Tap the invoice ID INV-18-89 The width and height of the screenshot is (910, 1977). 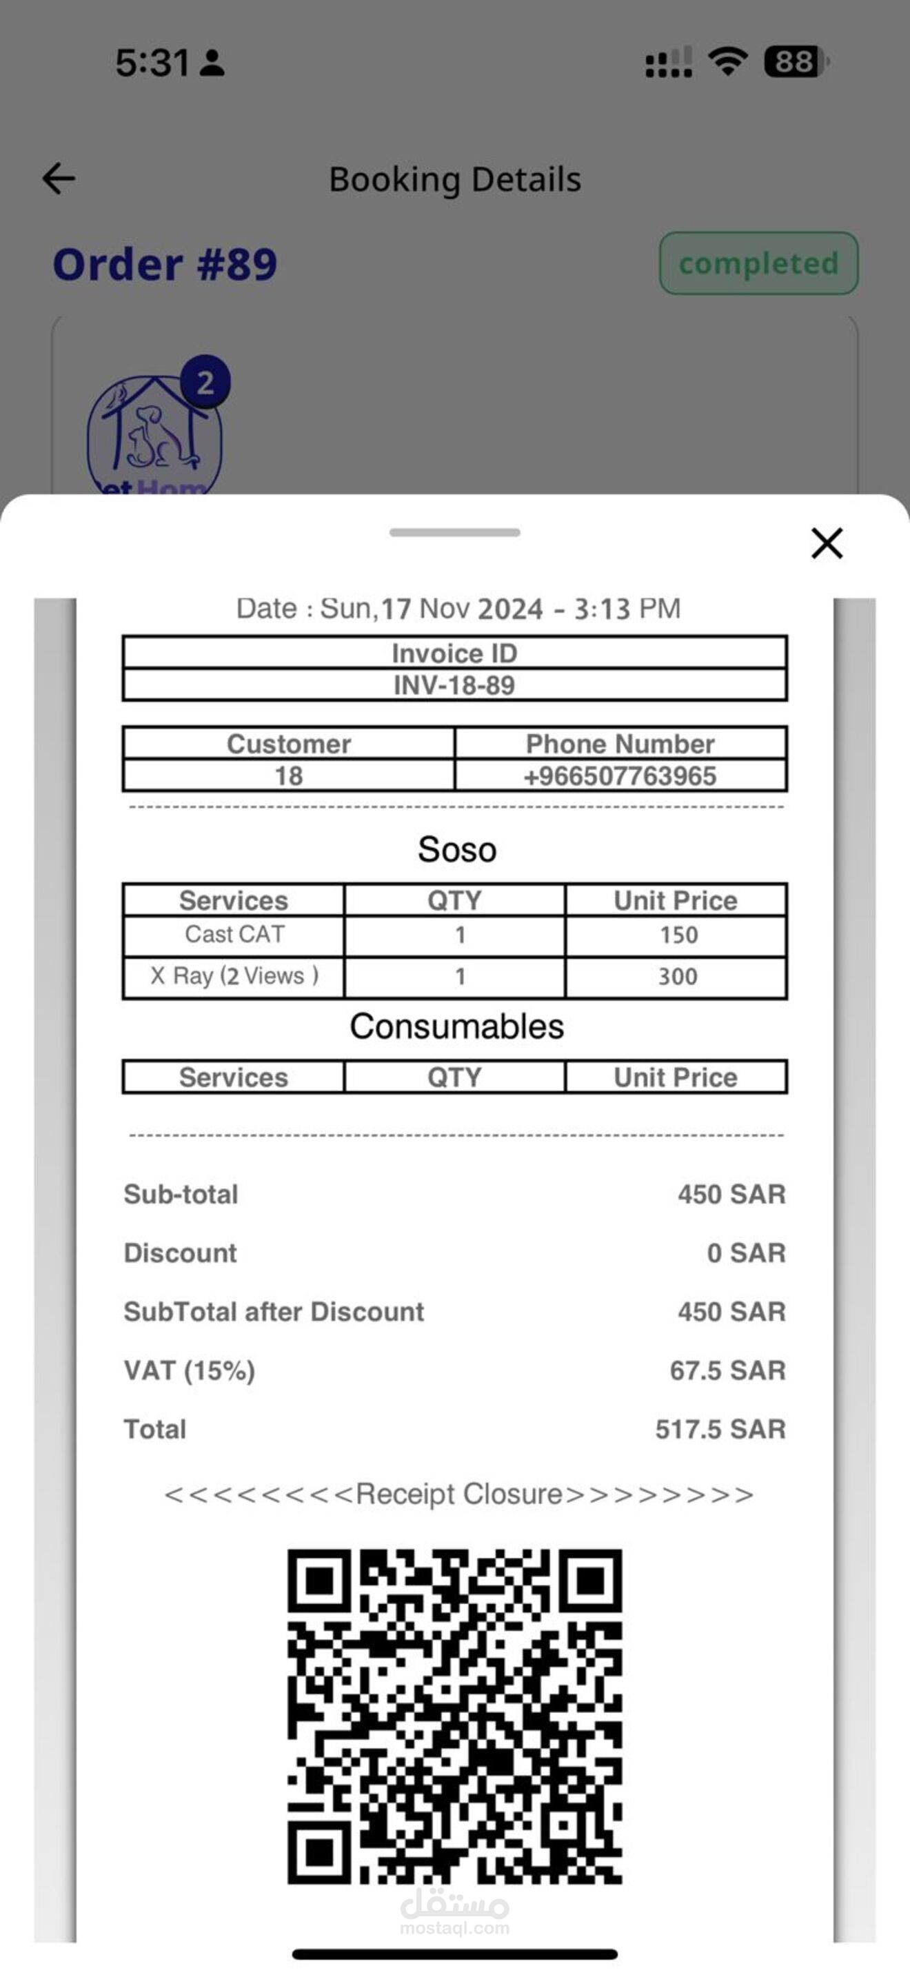454,685
